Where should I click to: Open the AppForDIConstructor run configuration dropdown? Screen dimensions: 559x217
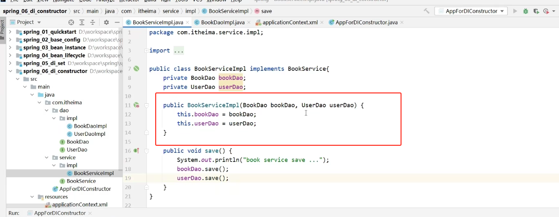tap(471, 11)
